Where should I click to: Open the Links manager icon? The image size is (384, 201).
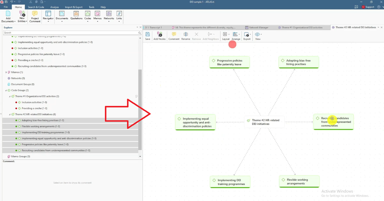(119, 14)
